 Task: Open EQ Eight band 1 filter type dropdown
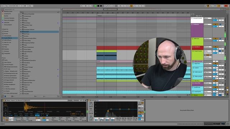click(x=97, y=118)
